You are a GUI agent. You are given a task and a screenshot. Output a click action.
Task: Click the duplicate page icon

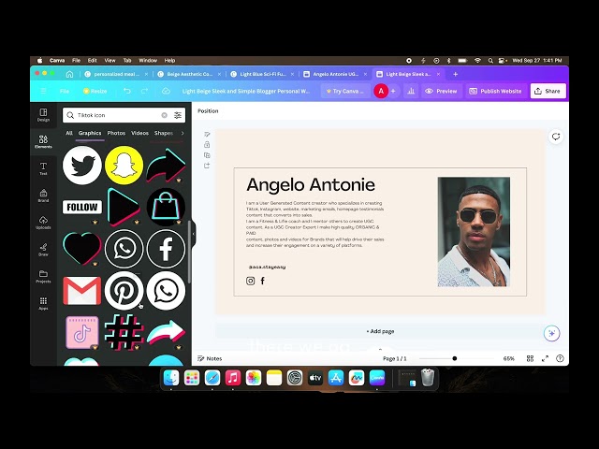[207, 155]
